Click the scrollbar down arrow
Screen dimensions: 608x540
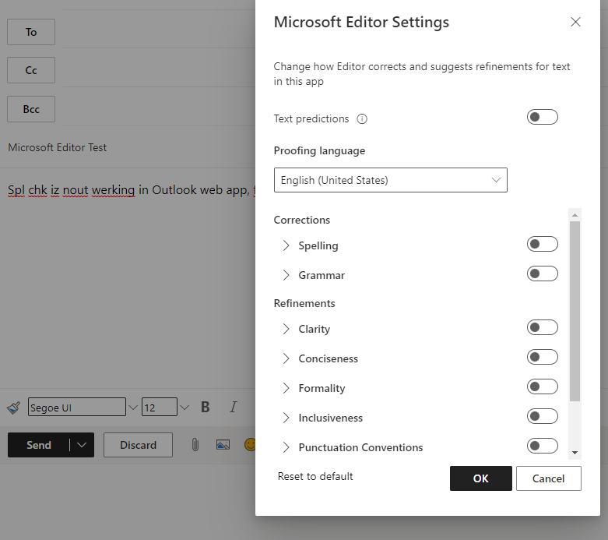pyautogui.click(x=575, y=453)
